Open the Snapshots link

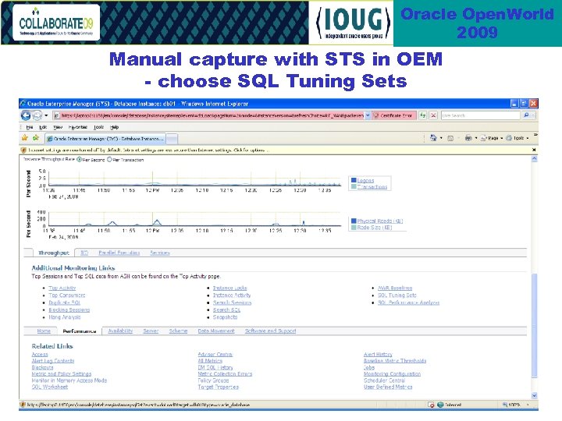(x=225, y=317)
